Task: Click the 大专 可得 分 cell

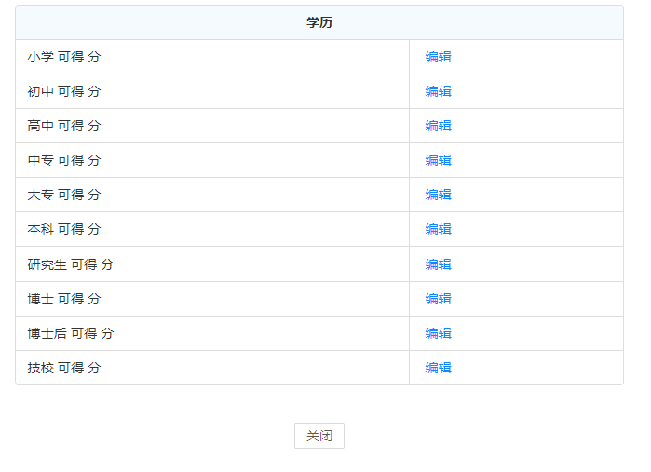Action: coord(64,195)
